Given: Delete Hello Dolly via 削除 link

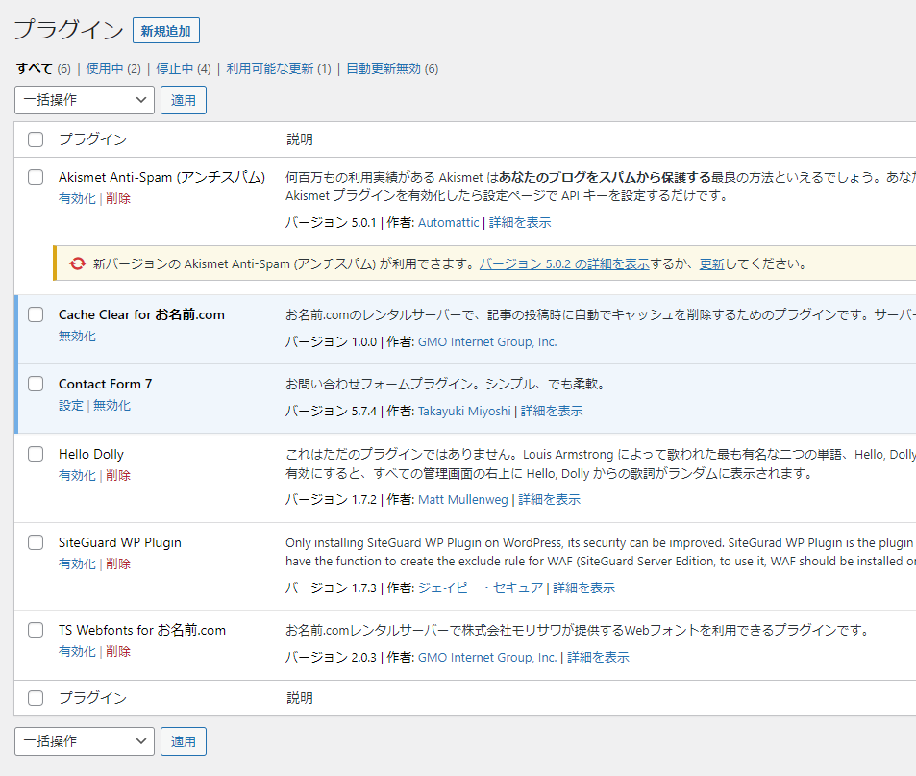Looking at the screenshot, I should (x=118, y=476).
